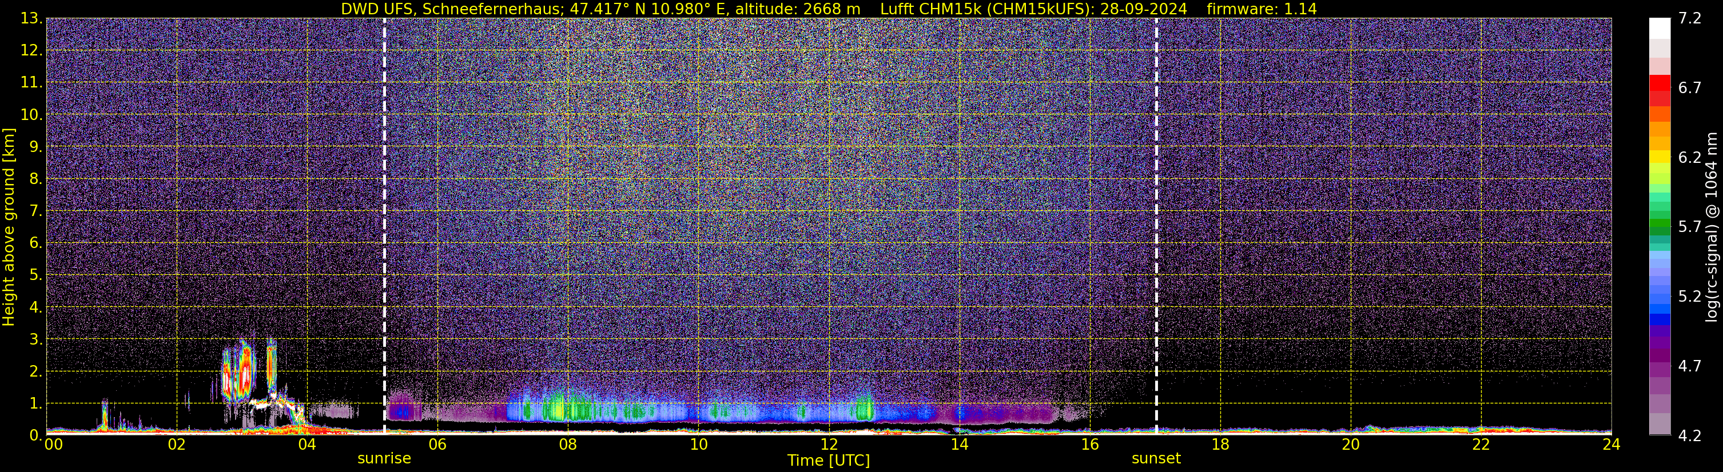Click the red cloud echo near 03 UTC
The height and width of the screenshot is (472, 1723).
[245, 373]
